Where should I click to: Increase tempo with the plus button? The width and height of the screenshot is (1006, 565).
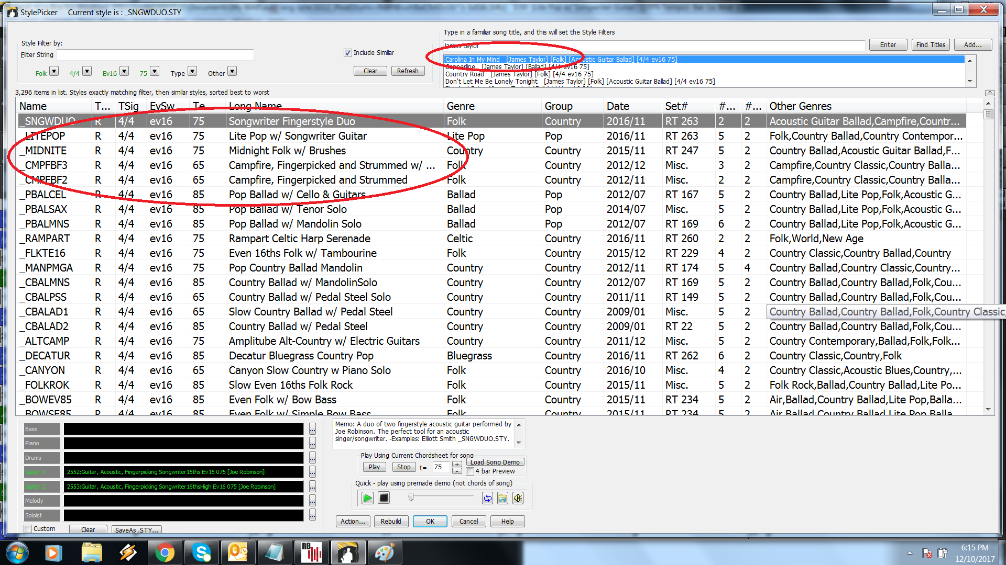tap(457, 464)
